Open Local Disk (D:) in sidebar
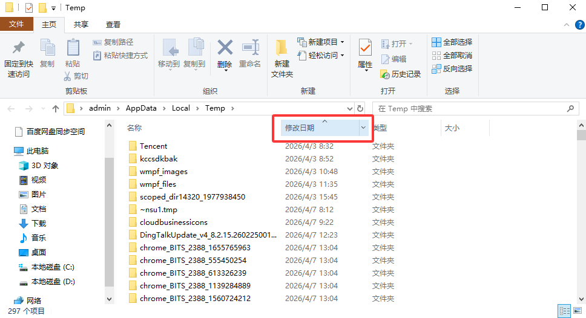Viewport: 586px width, 318px height. 47,282
